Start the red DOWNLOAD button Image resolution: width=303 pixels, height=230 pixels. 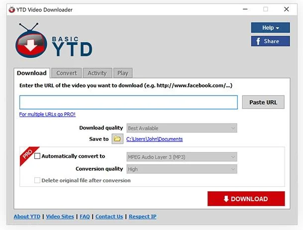[246, 199]
